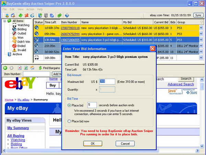Viewport: 206px width, 155px height.
Task: Open the View menu
Action: click(x=21, y=9)
